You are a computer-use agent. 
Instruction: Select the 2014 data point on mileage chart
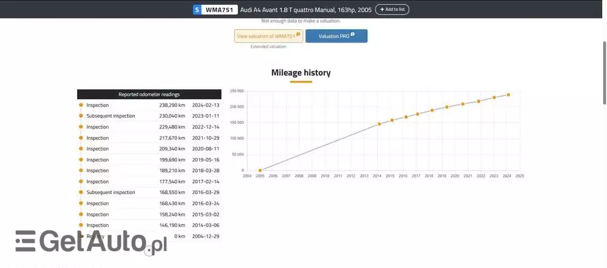click(x=379, y=124)
